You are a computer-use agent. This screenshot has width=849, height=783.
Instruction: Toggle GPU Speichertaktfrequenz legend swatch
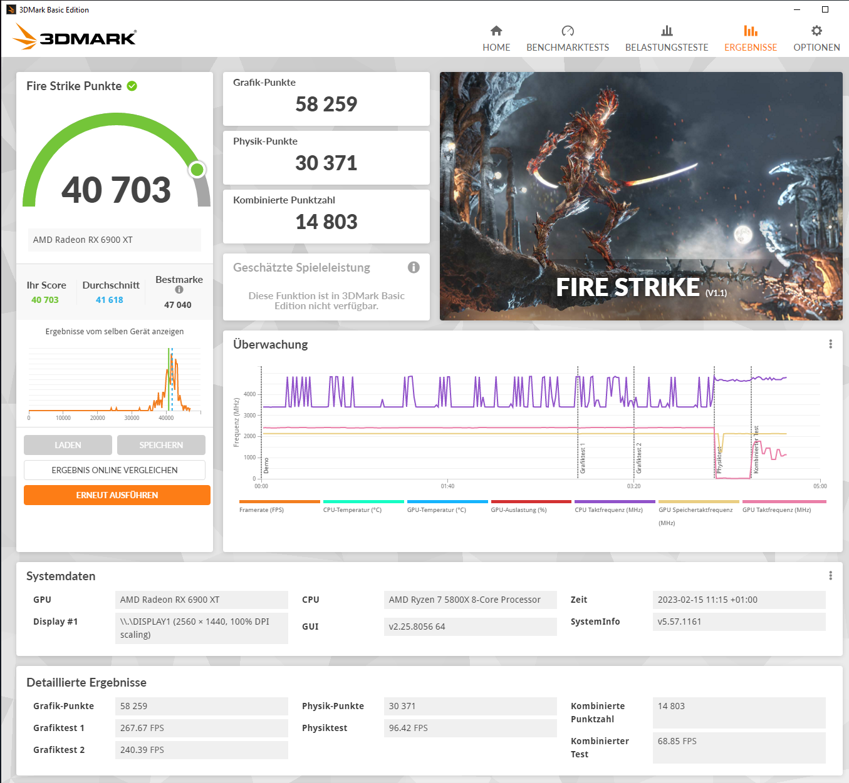click(699, 501)
